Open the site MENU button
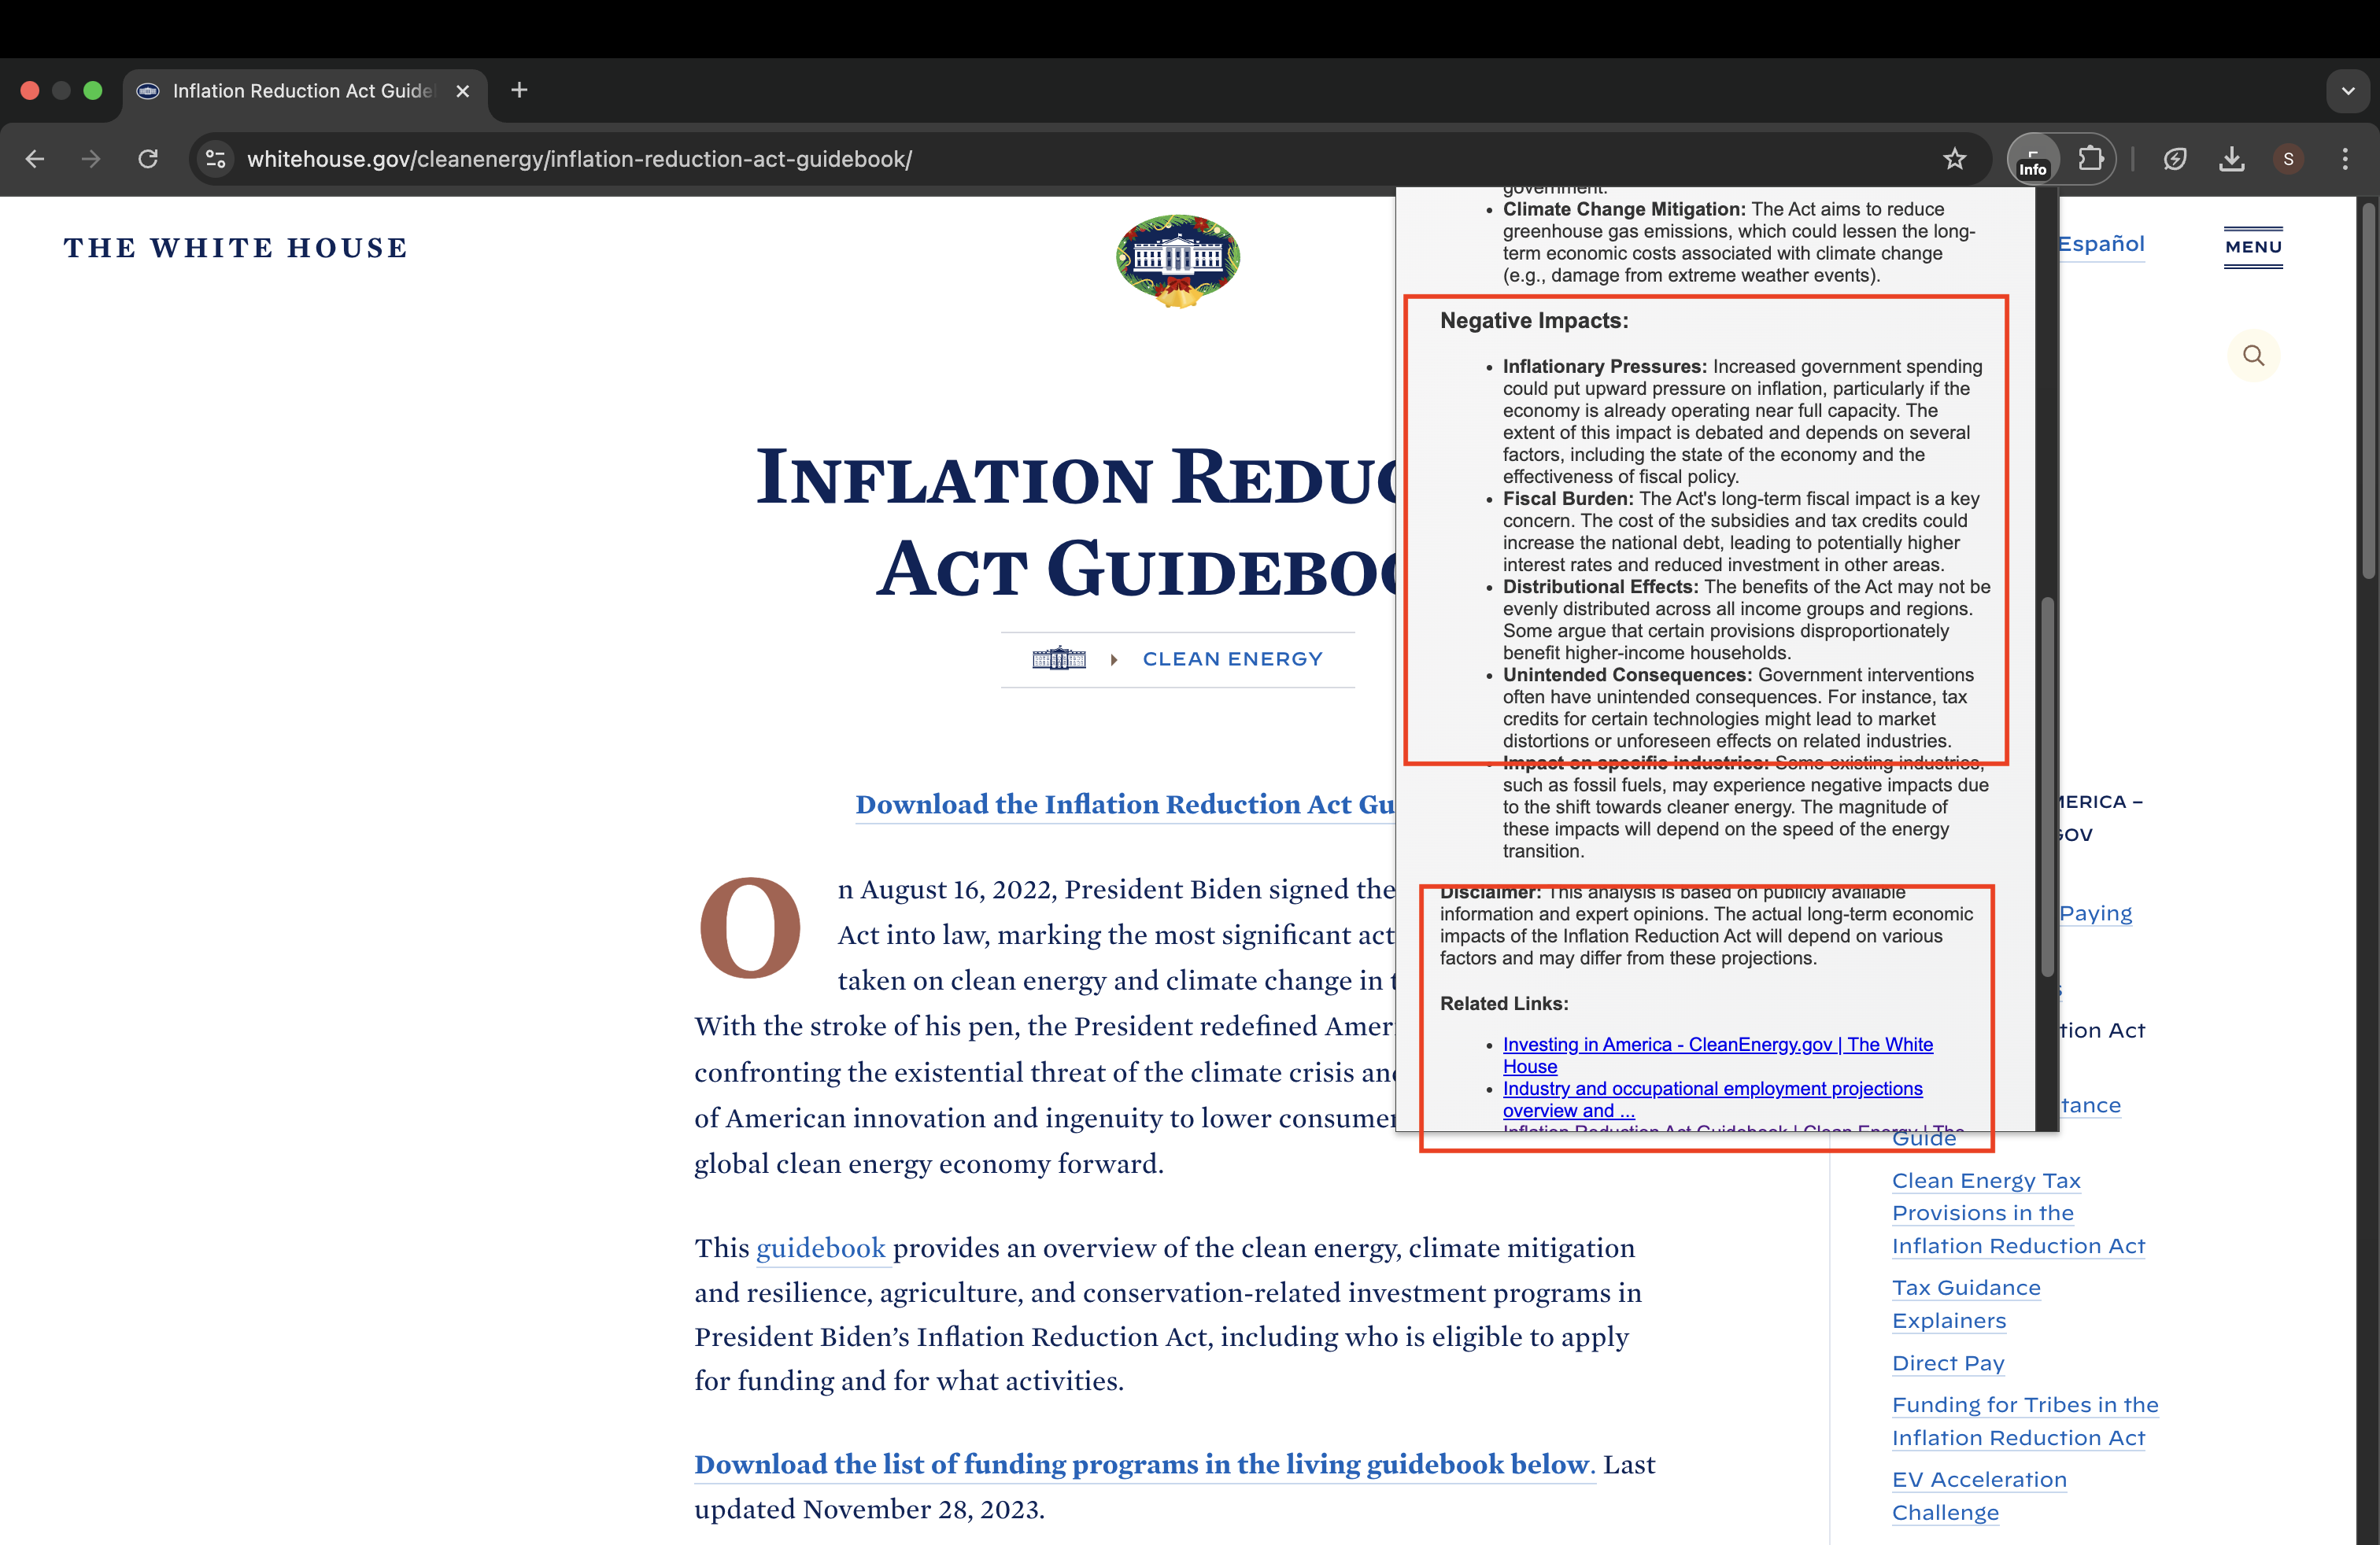The height and width of the screenshot is (1545, 2380). point(2253,247)
